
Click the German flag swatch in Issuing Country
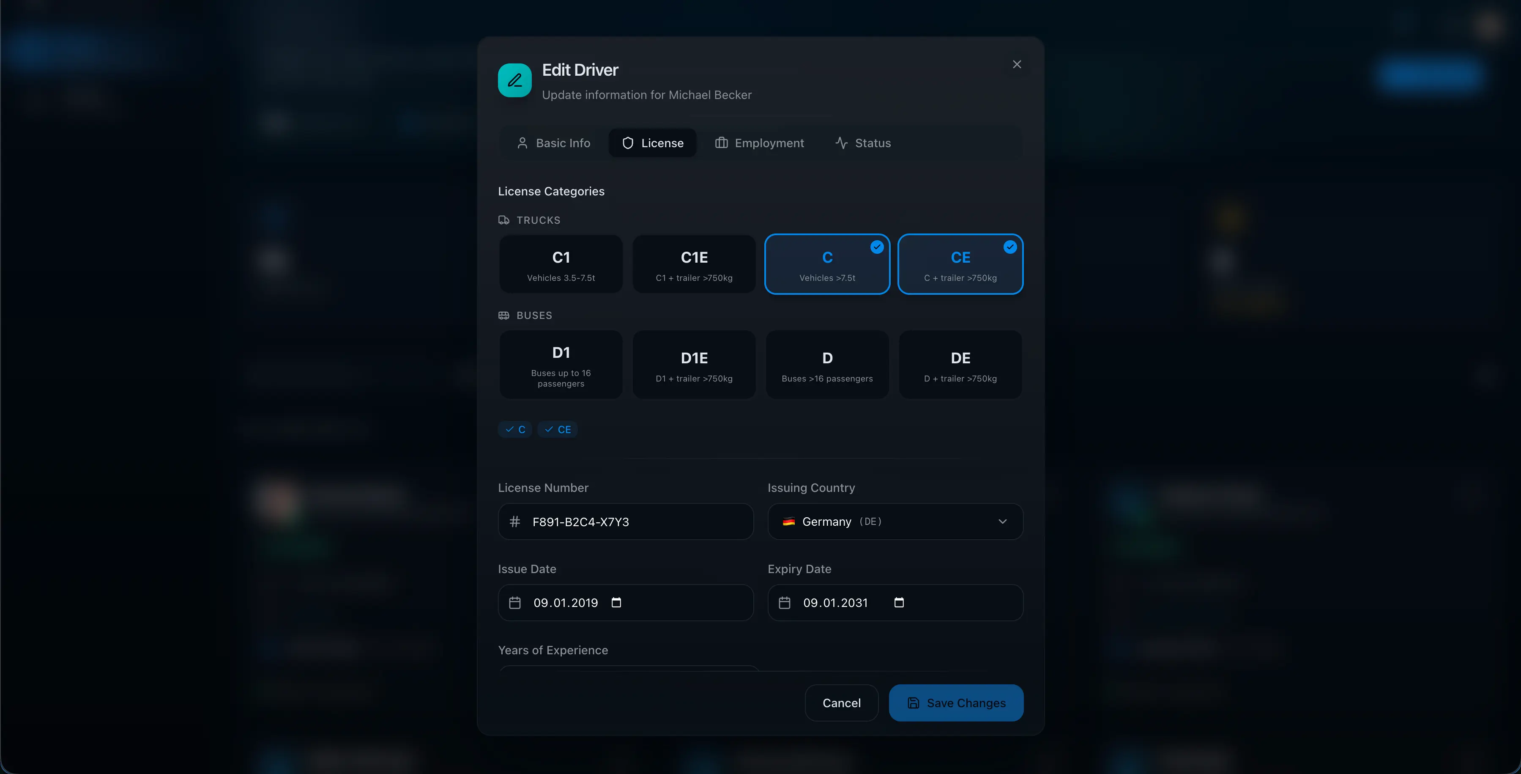(789, 522)
